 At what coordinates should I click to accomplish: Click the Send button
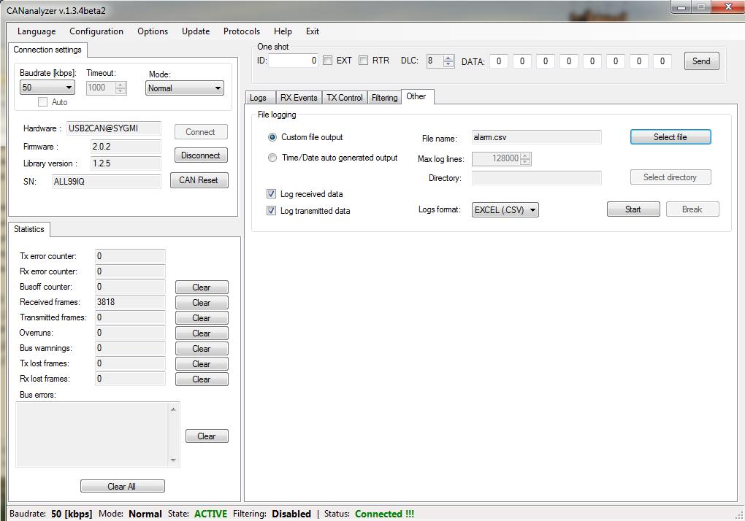click(x=700, y=61)
